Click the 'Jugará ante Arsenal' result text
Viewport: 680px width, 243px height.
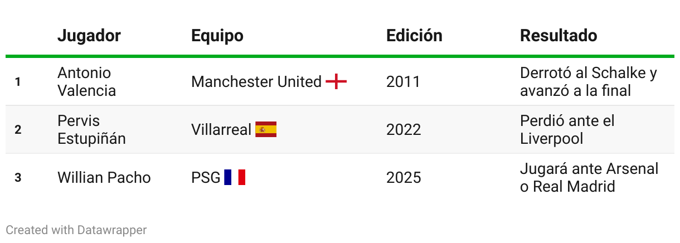coord(589,169)
